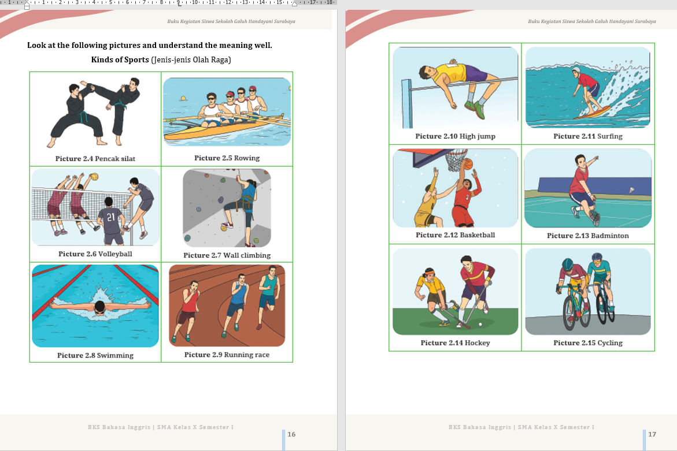
Task: Click caption 'Picture 2.7 Wall climbing'
Action: [227, 255]
